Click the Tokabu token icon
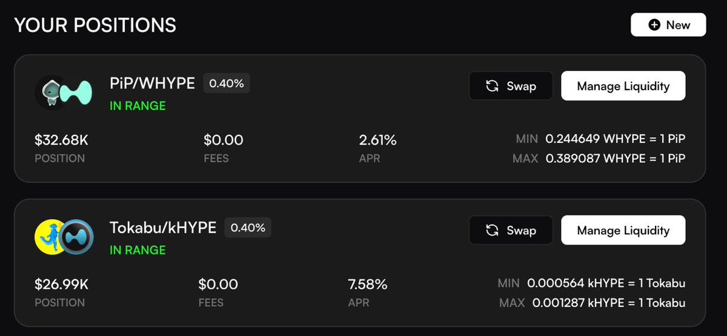This screenshot has width=727, height=336. pos(50,236)
